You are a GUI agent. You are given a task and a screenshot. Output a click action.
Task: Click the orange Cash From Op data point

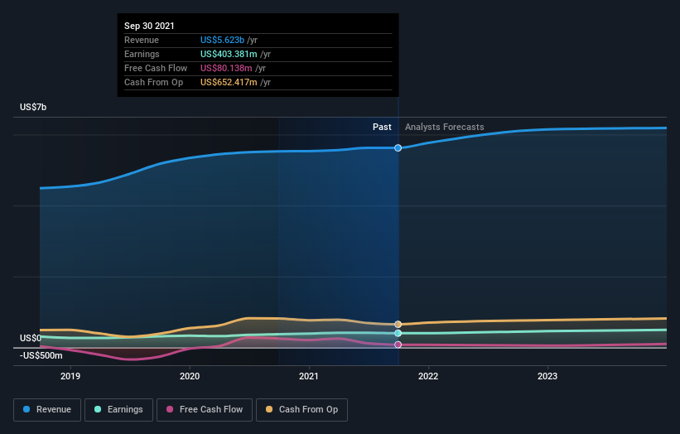click(x=398, y=325)
